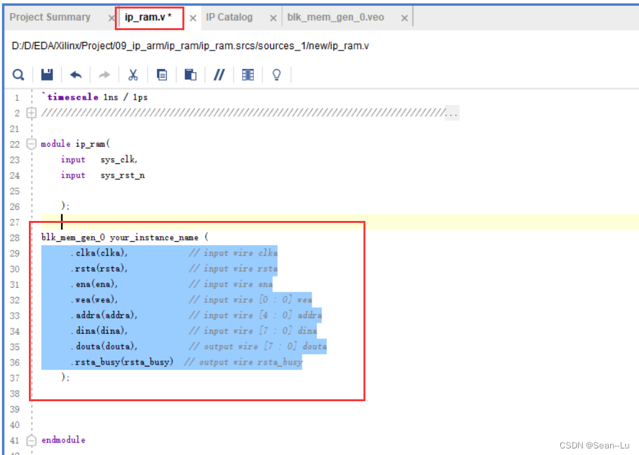
Task: Switch to the Project Summary tab
Action: (x=50, y=17)
